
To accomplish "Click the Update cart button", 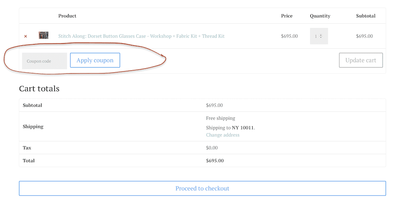I will tap(361, 60).
